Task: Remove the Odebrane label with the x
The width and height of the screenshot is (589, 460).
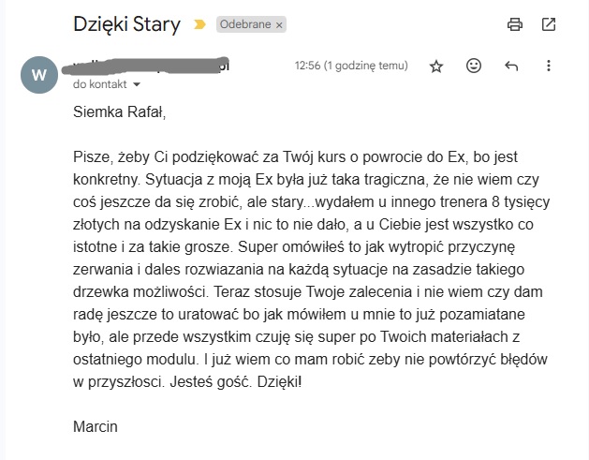Action: click(x=279, y=25)
